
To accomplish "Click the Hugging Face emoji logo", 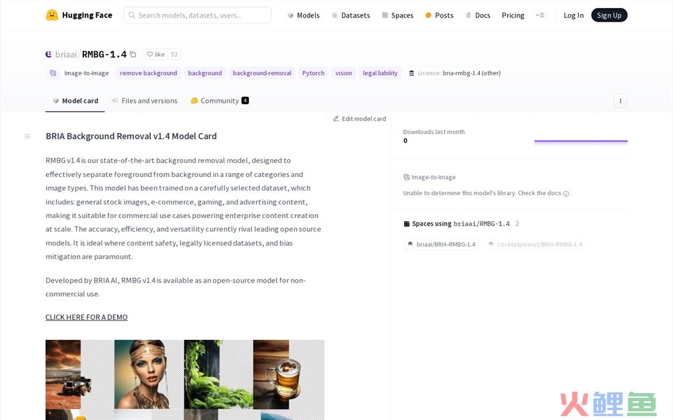I will tap(52, 15).
